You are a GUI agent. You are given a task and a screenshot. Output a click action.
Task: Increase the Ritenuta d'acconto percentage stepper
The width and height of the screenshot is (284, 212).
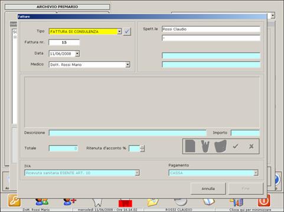point(142,147)
